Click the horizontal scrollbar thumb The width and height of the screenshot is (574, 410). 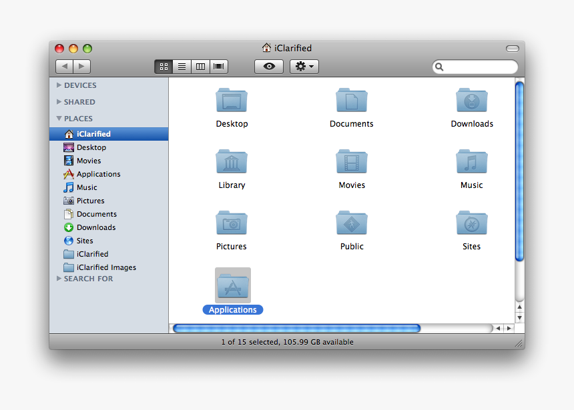coord(296,328)
